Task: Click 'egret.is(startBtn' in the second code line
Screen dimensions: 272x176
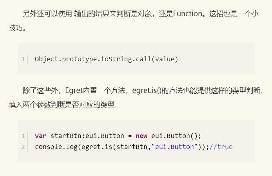Action: coord(114,147)
